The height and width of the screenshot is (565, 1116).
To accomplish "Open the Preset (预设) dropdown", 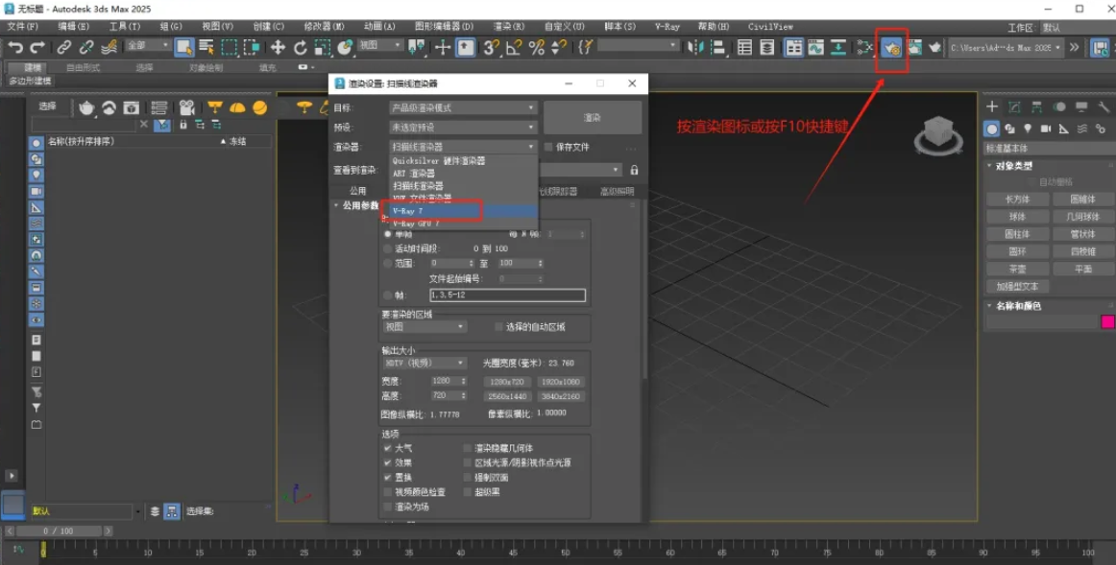I will (463, 128).
